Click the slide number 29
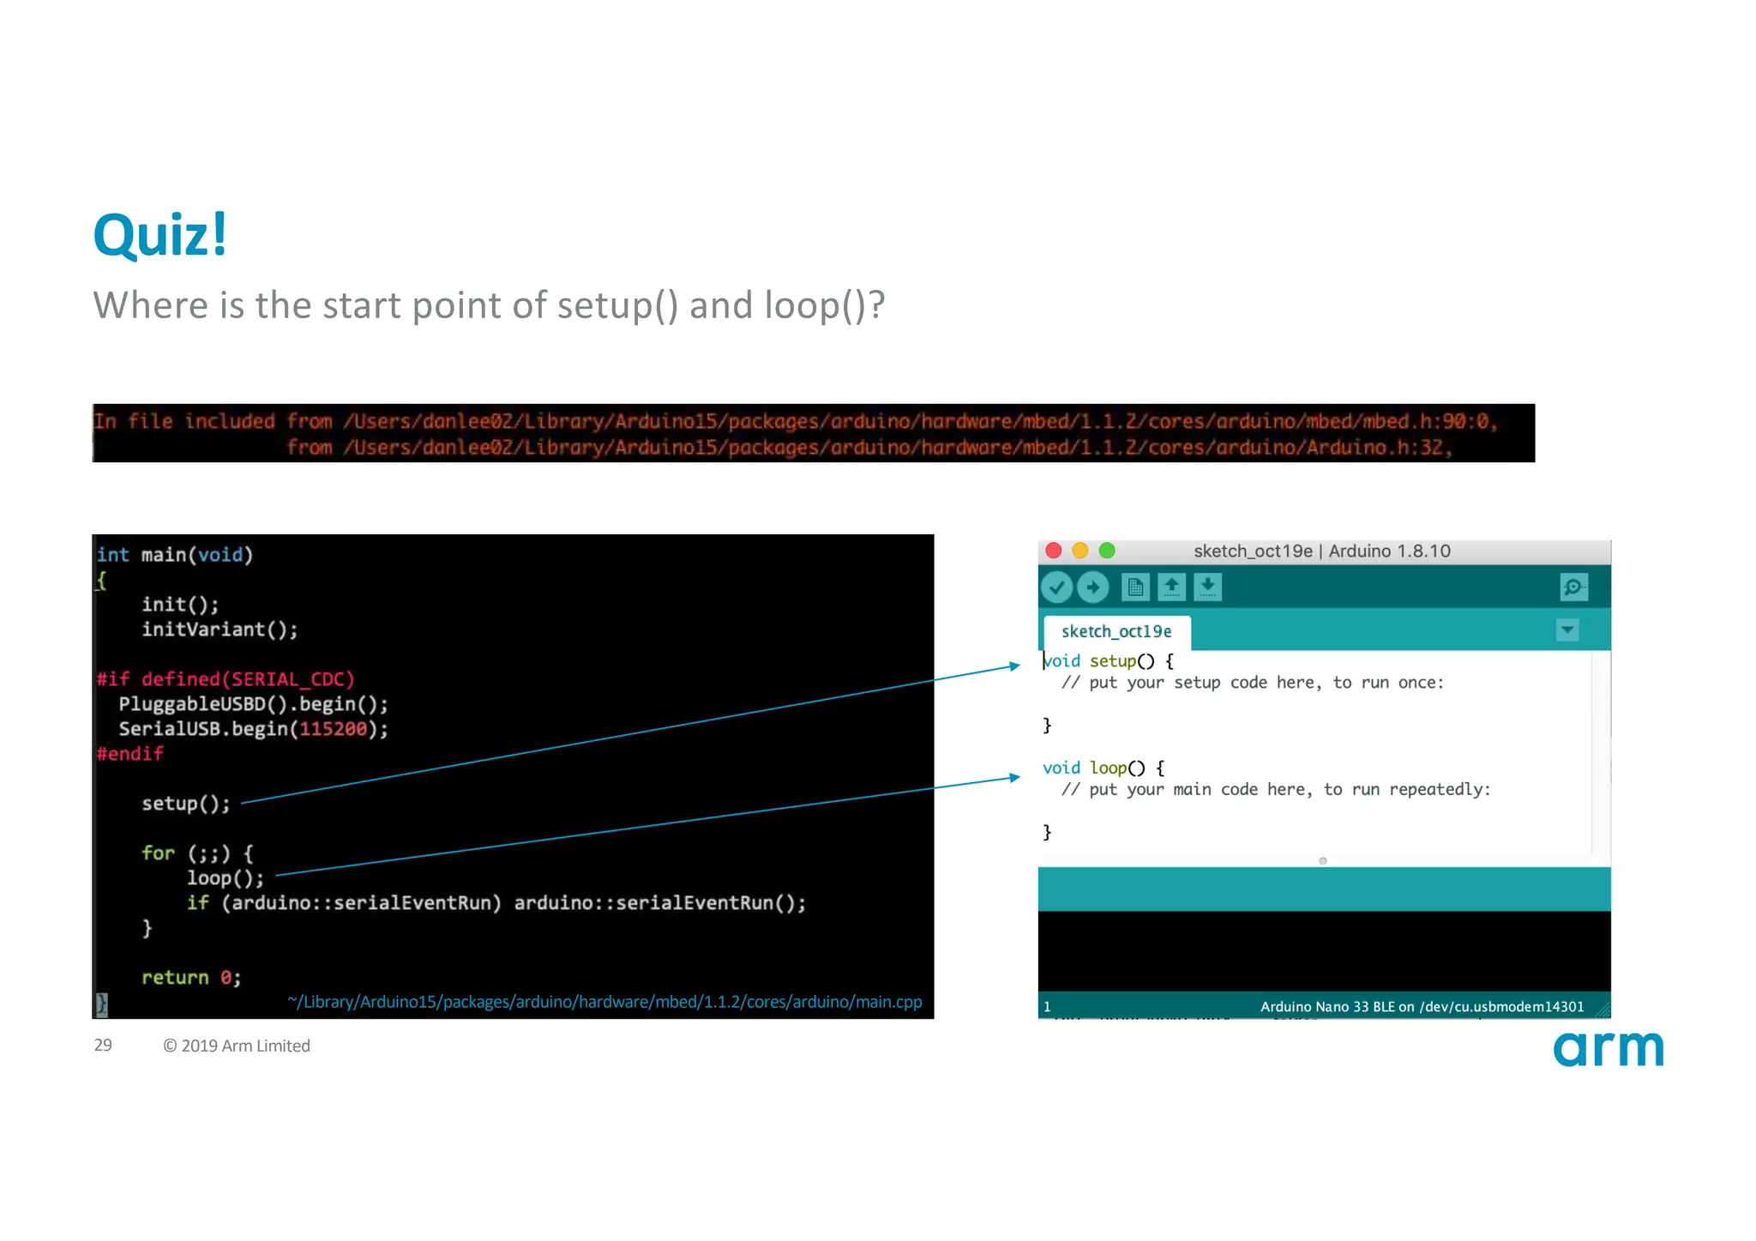This screenshot has width=1756, height=1241. [103, 1045]
